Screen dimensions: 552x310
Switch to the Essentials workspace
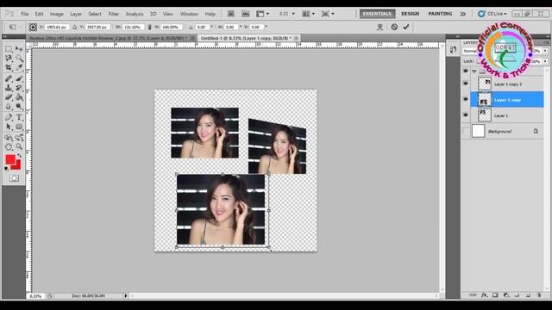(377, 14)
